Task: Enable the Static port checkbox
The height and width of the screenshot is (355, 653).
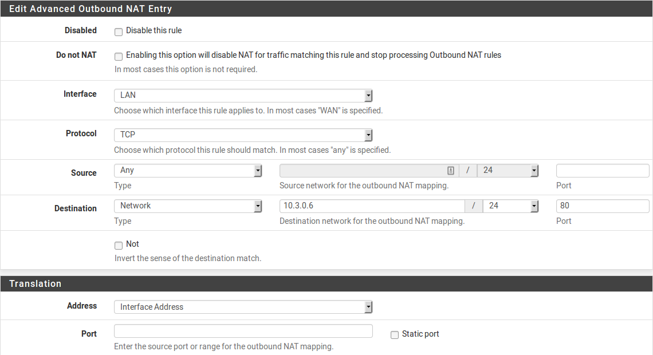Action: [395, 335]
